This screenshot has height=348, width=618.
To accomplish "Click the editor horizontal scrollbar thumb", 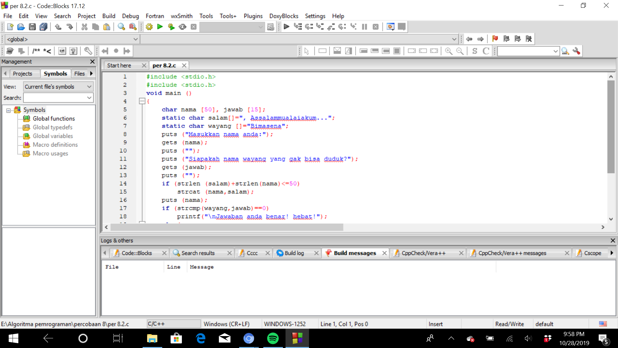I will pos(227,227).
